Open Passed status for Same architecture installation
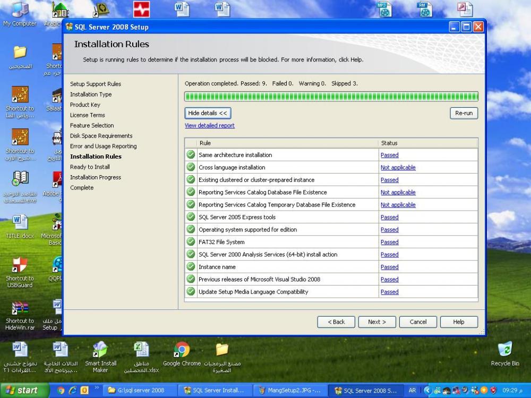Image resolution: width=531 pixels, height=398 pixels. (x=389, y=155)
